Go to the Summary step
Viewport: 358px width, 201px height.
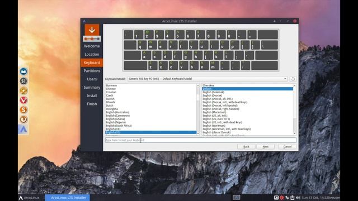pyautogui.click(x=92, y=87)
